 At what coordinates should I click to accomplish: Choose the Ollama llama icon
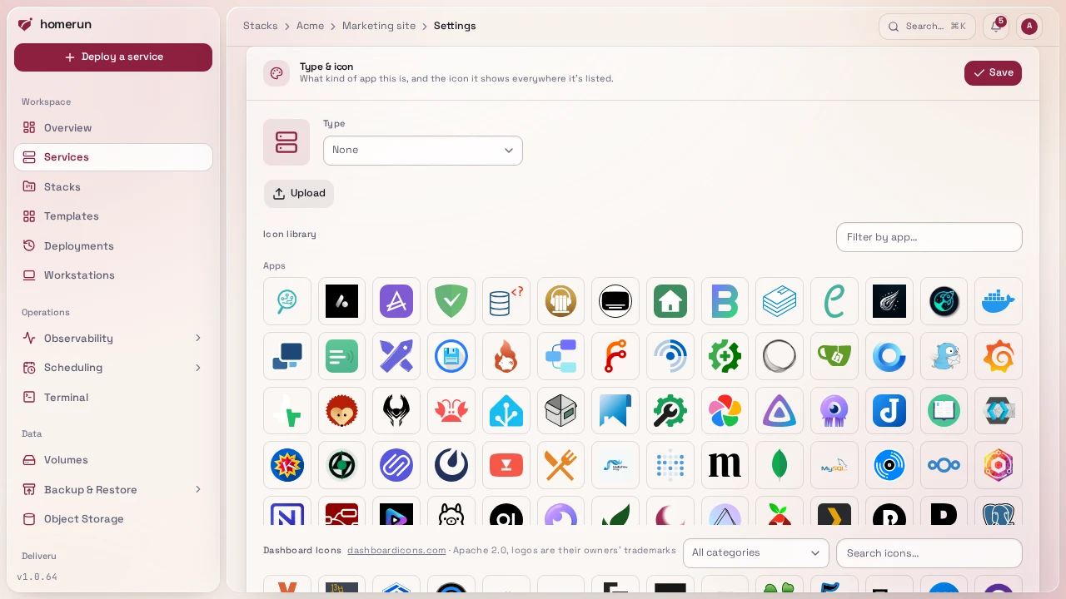pyautogui.click(x=451, y=511)
